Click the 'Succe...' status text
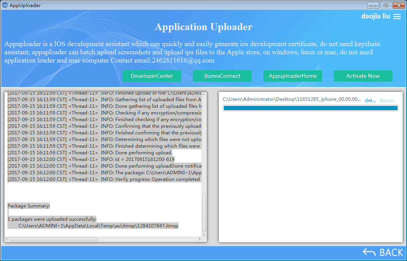 click(388, 100)
